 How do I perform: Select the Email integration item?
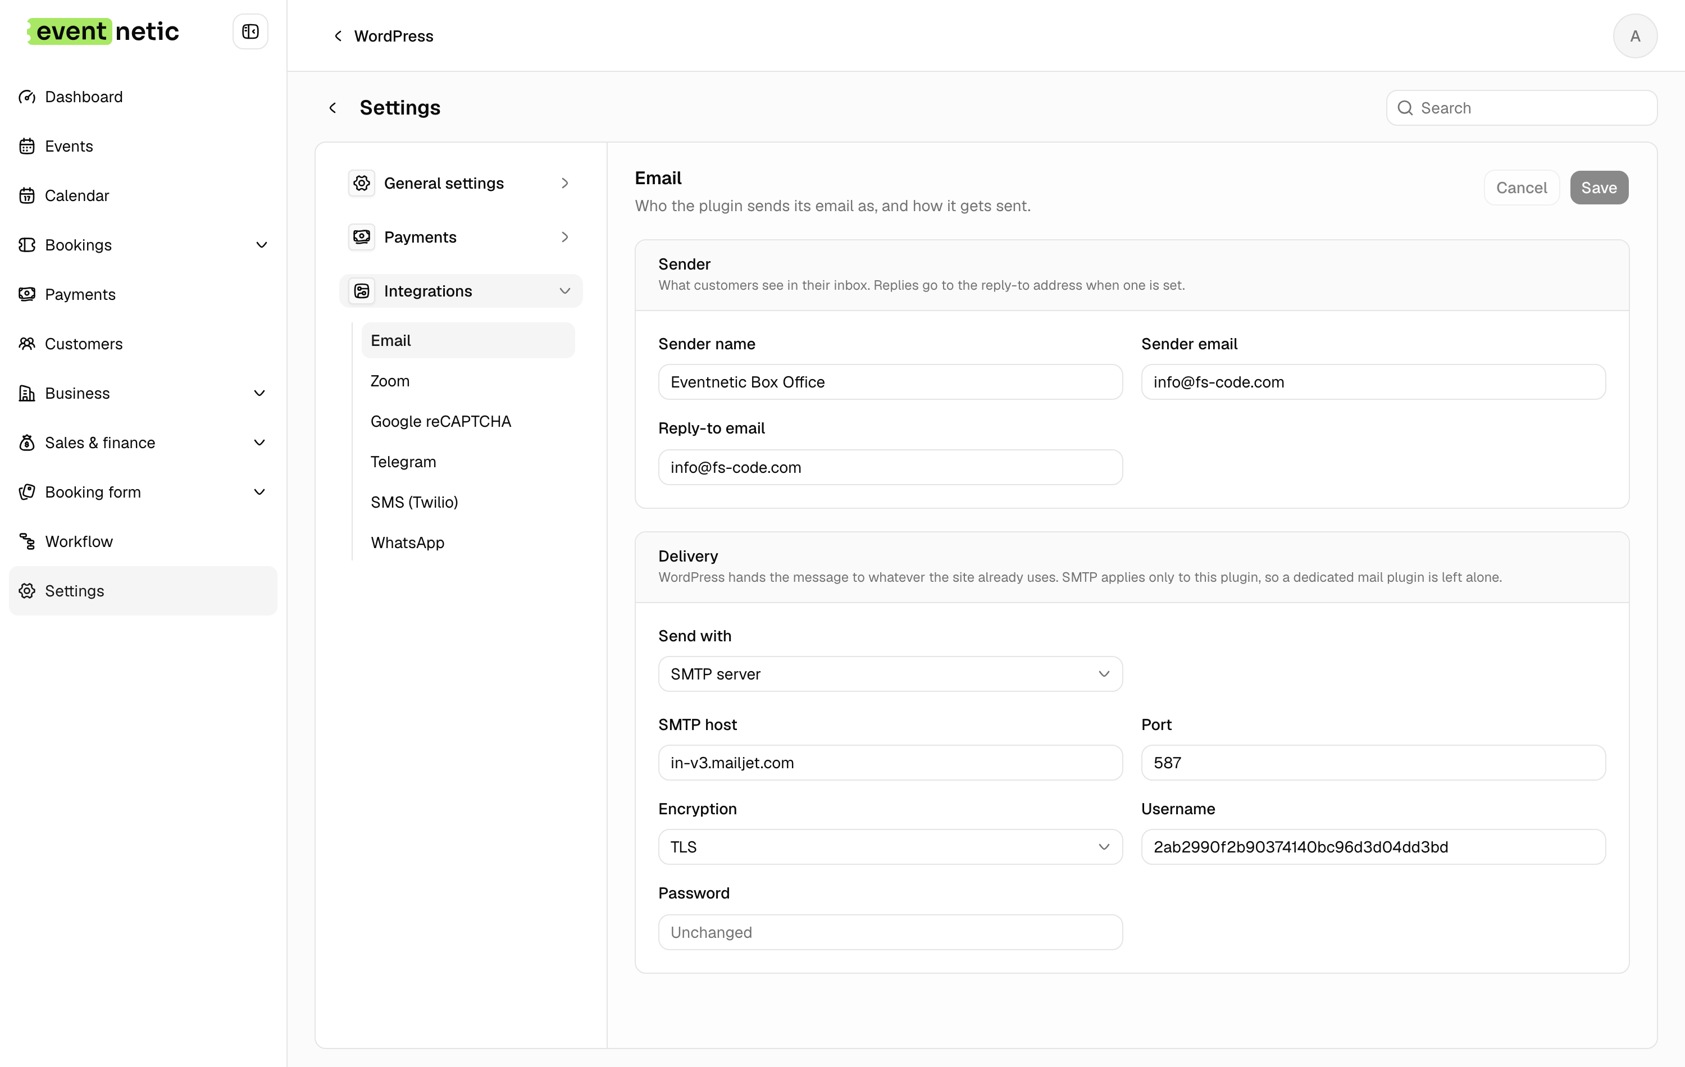point(468,340)
